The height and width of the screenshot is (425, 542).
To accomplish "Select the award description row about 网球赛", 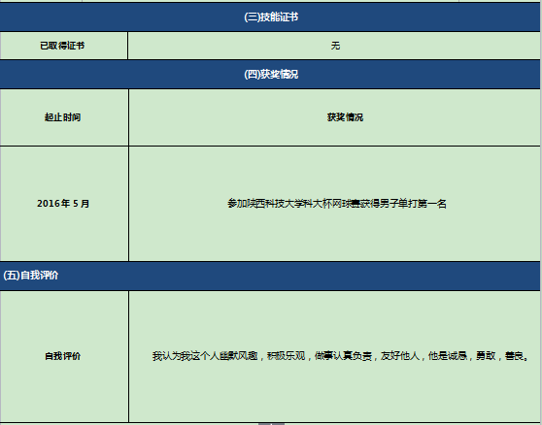I will click(x=334, y=204).
